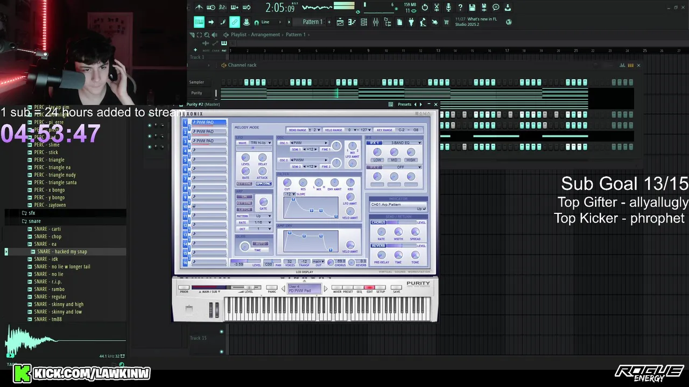Open the channel rack view icon
689x387 pixels.
[x=364, y=22]
